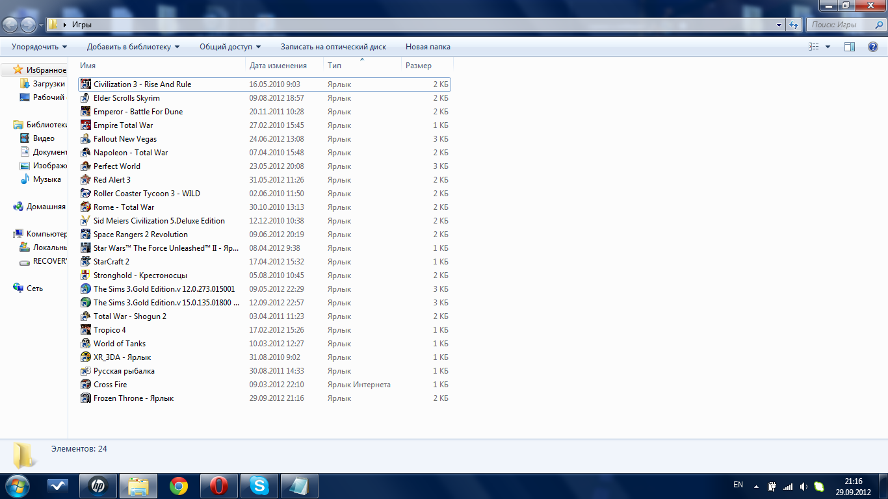The image size is (888, 499).
Task: Click the EN language indicator
Action: [x=738, y=485]
